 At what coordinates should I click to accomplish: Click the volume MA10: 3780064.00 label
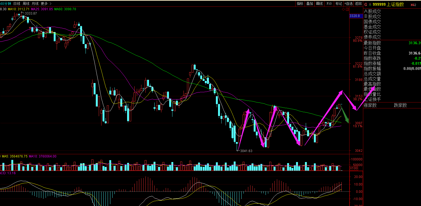click(x=42, y=156)
